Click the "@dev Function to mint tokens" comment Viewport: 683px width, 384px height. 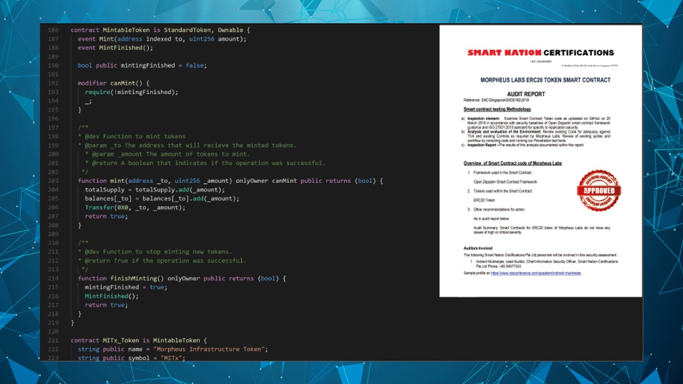132,137
